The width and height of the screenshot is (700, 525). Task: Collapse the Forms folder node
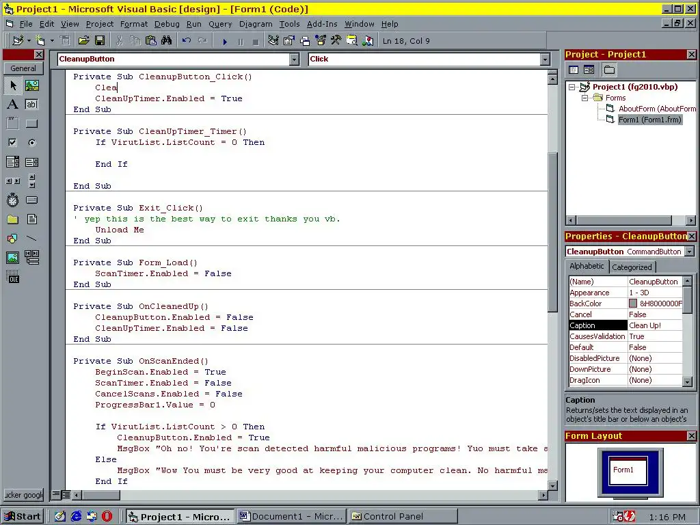[585, 98]
